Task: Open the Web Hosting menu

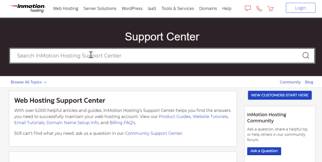Action: pos(65,8)
